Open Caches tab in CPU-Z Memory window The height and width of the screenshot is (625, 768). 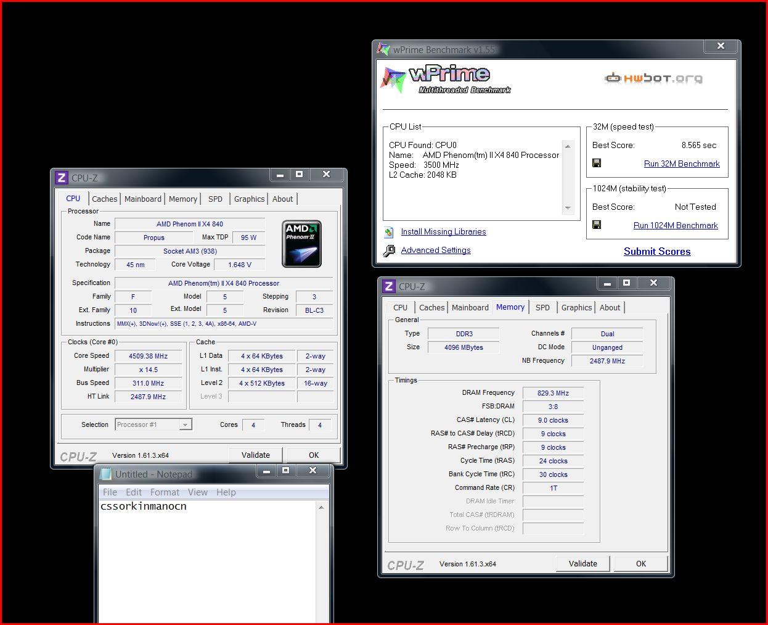coord(432,307)
